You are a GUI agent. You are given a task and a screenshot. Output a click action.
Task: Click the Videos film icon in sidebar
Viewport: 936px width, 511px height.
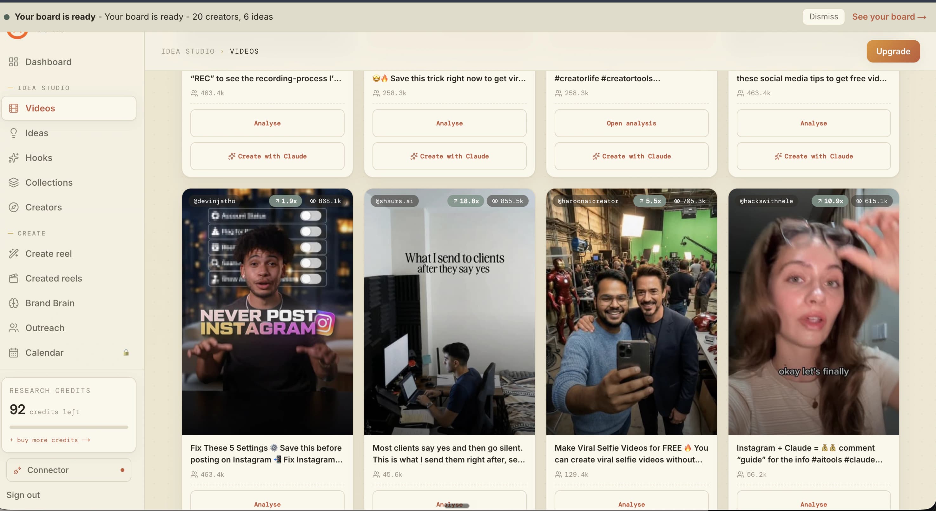coord(13,108)
